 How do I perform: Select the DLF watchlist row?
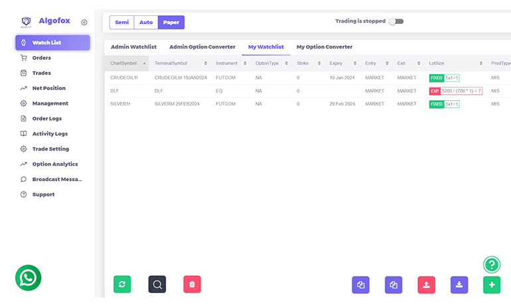pos(265,91)
